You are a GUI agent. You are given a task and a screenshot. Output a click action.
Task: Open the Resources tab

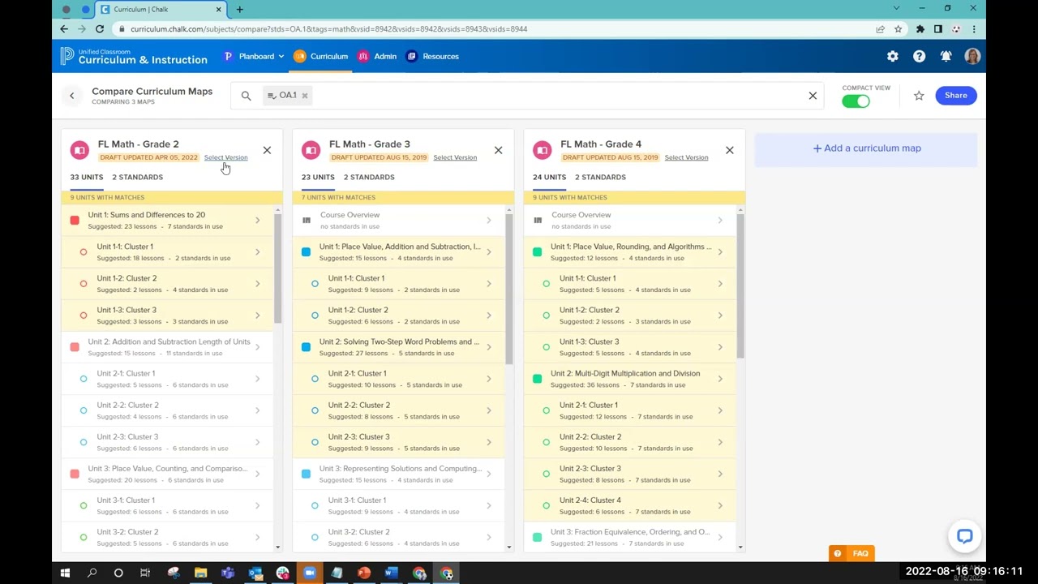pyautogui.click(x=433, y=56)
